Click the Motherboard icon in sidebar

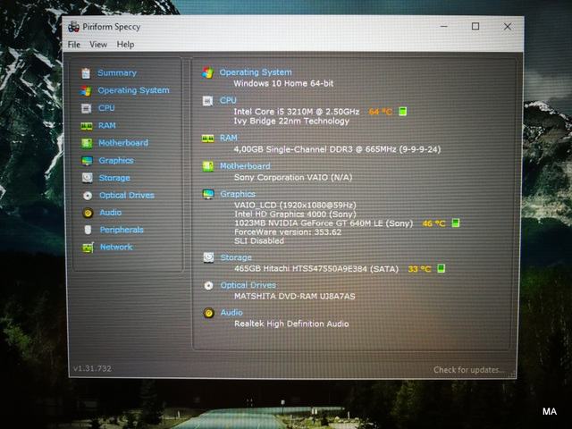click(87, 143)
